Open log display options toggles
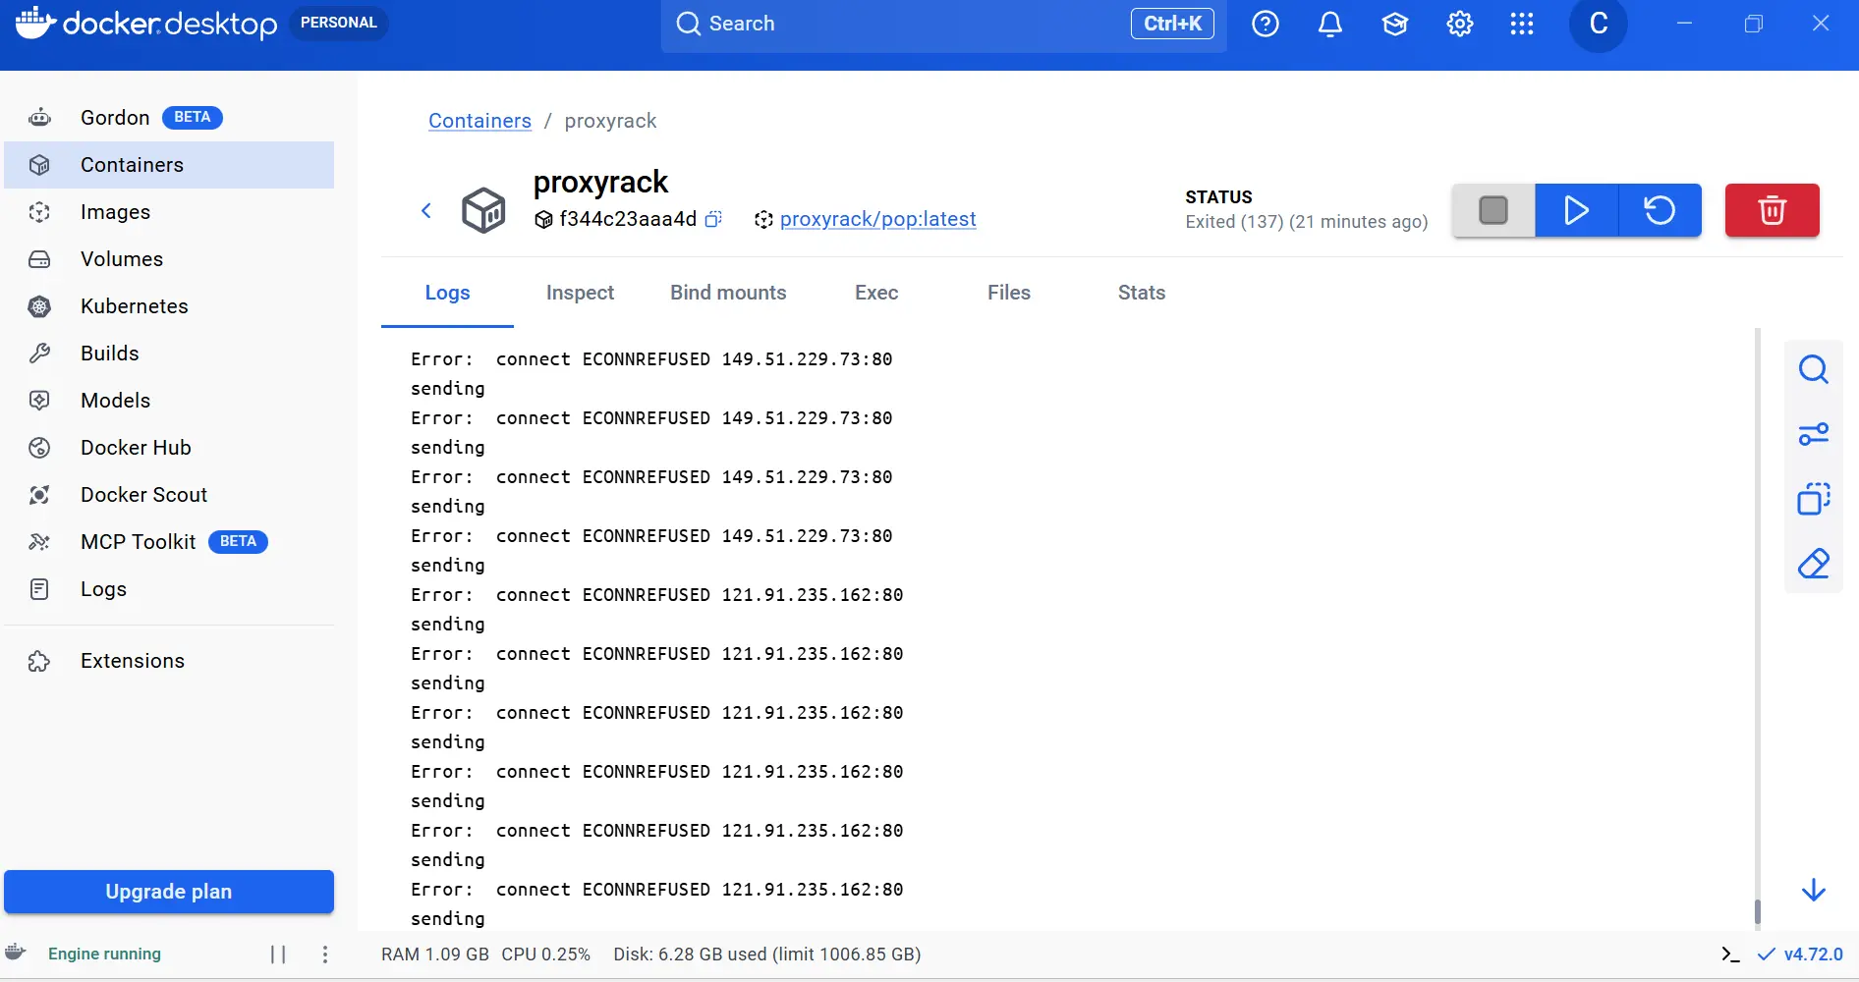The width and height of the screenshot is (1859, 982). 1814,434
